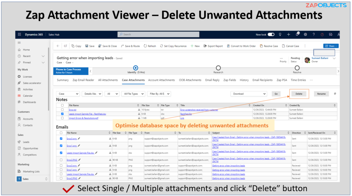This screenshot has width=352, height=196.
Task: Expand the Pinned section in the sidebar
Action: 43,63
